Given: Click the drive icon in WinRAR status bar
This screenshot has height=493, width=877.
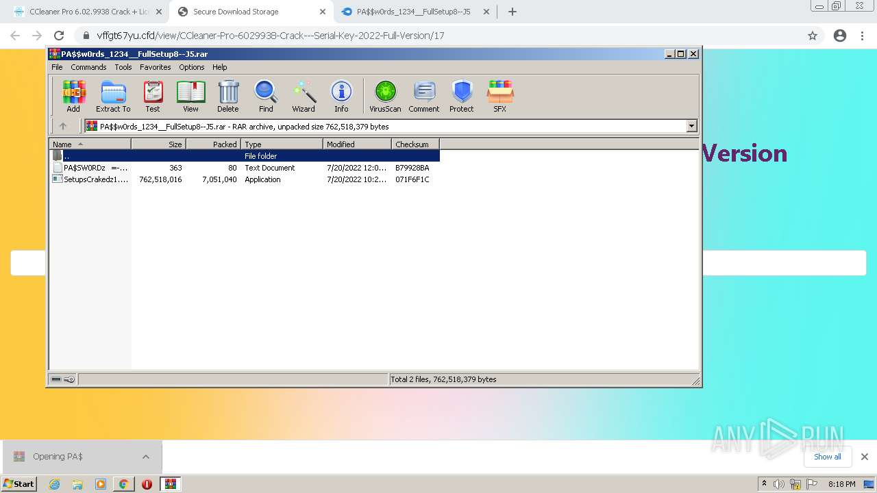Looking at the screenshot, I should 56,379.
